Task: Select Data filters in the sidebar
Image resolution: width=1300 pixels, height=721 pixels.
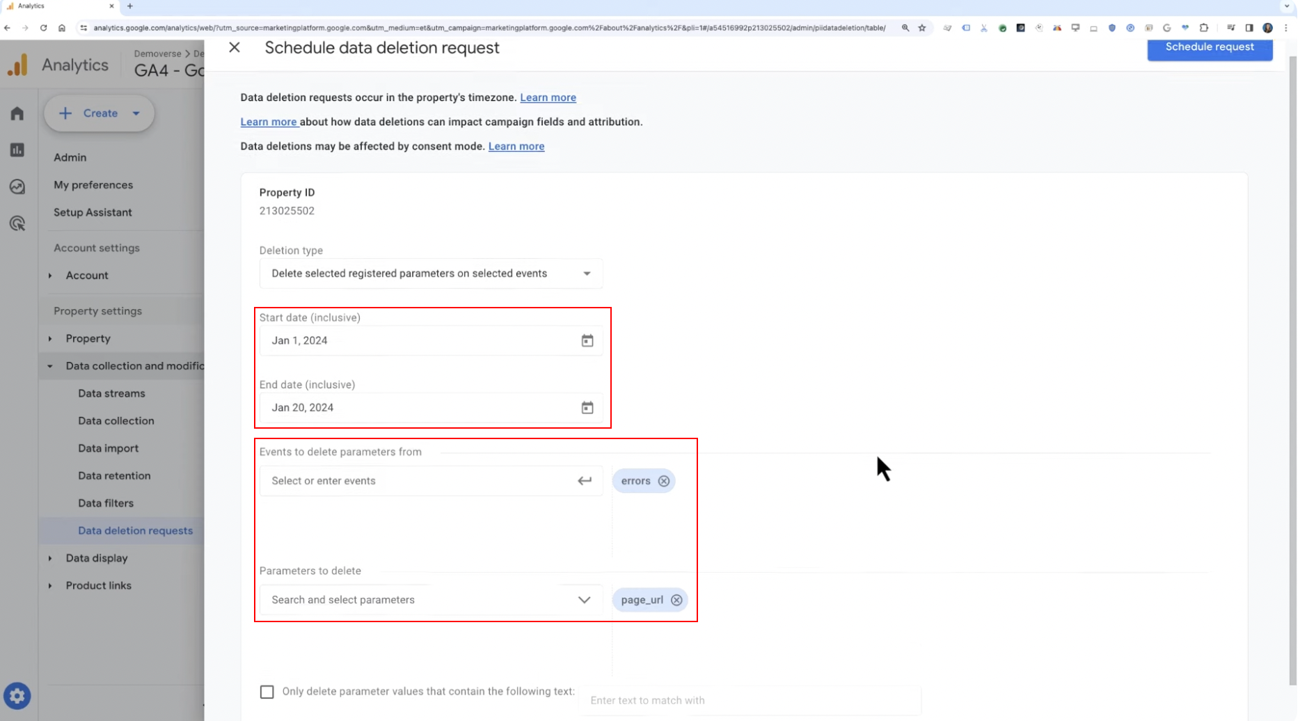Action: coord(106,504)
